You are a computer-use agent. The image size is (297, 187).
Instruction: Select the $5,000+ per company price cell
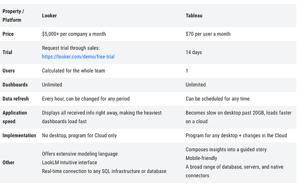[74, 34]
